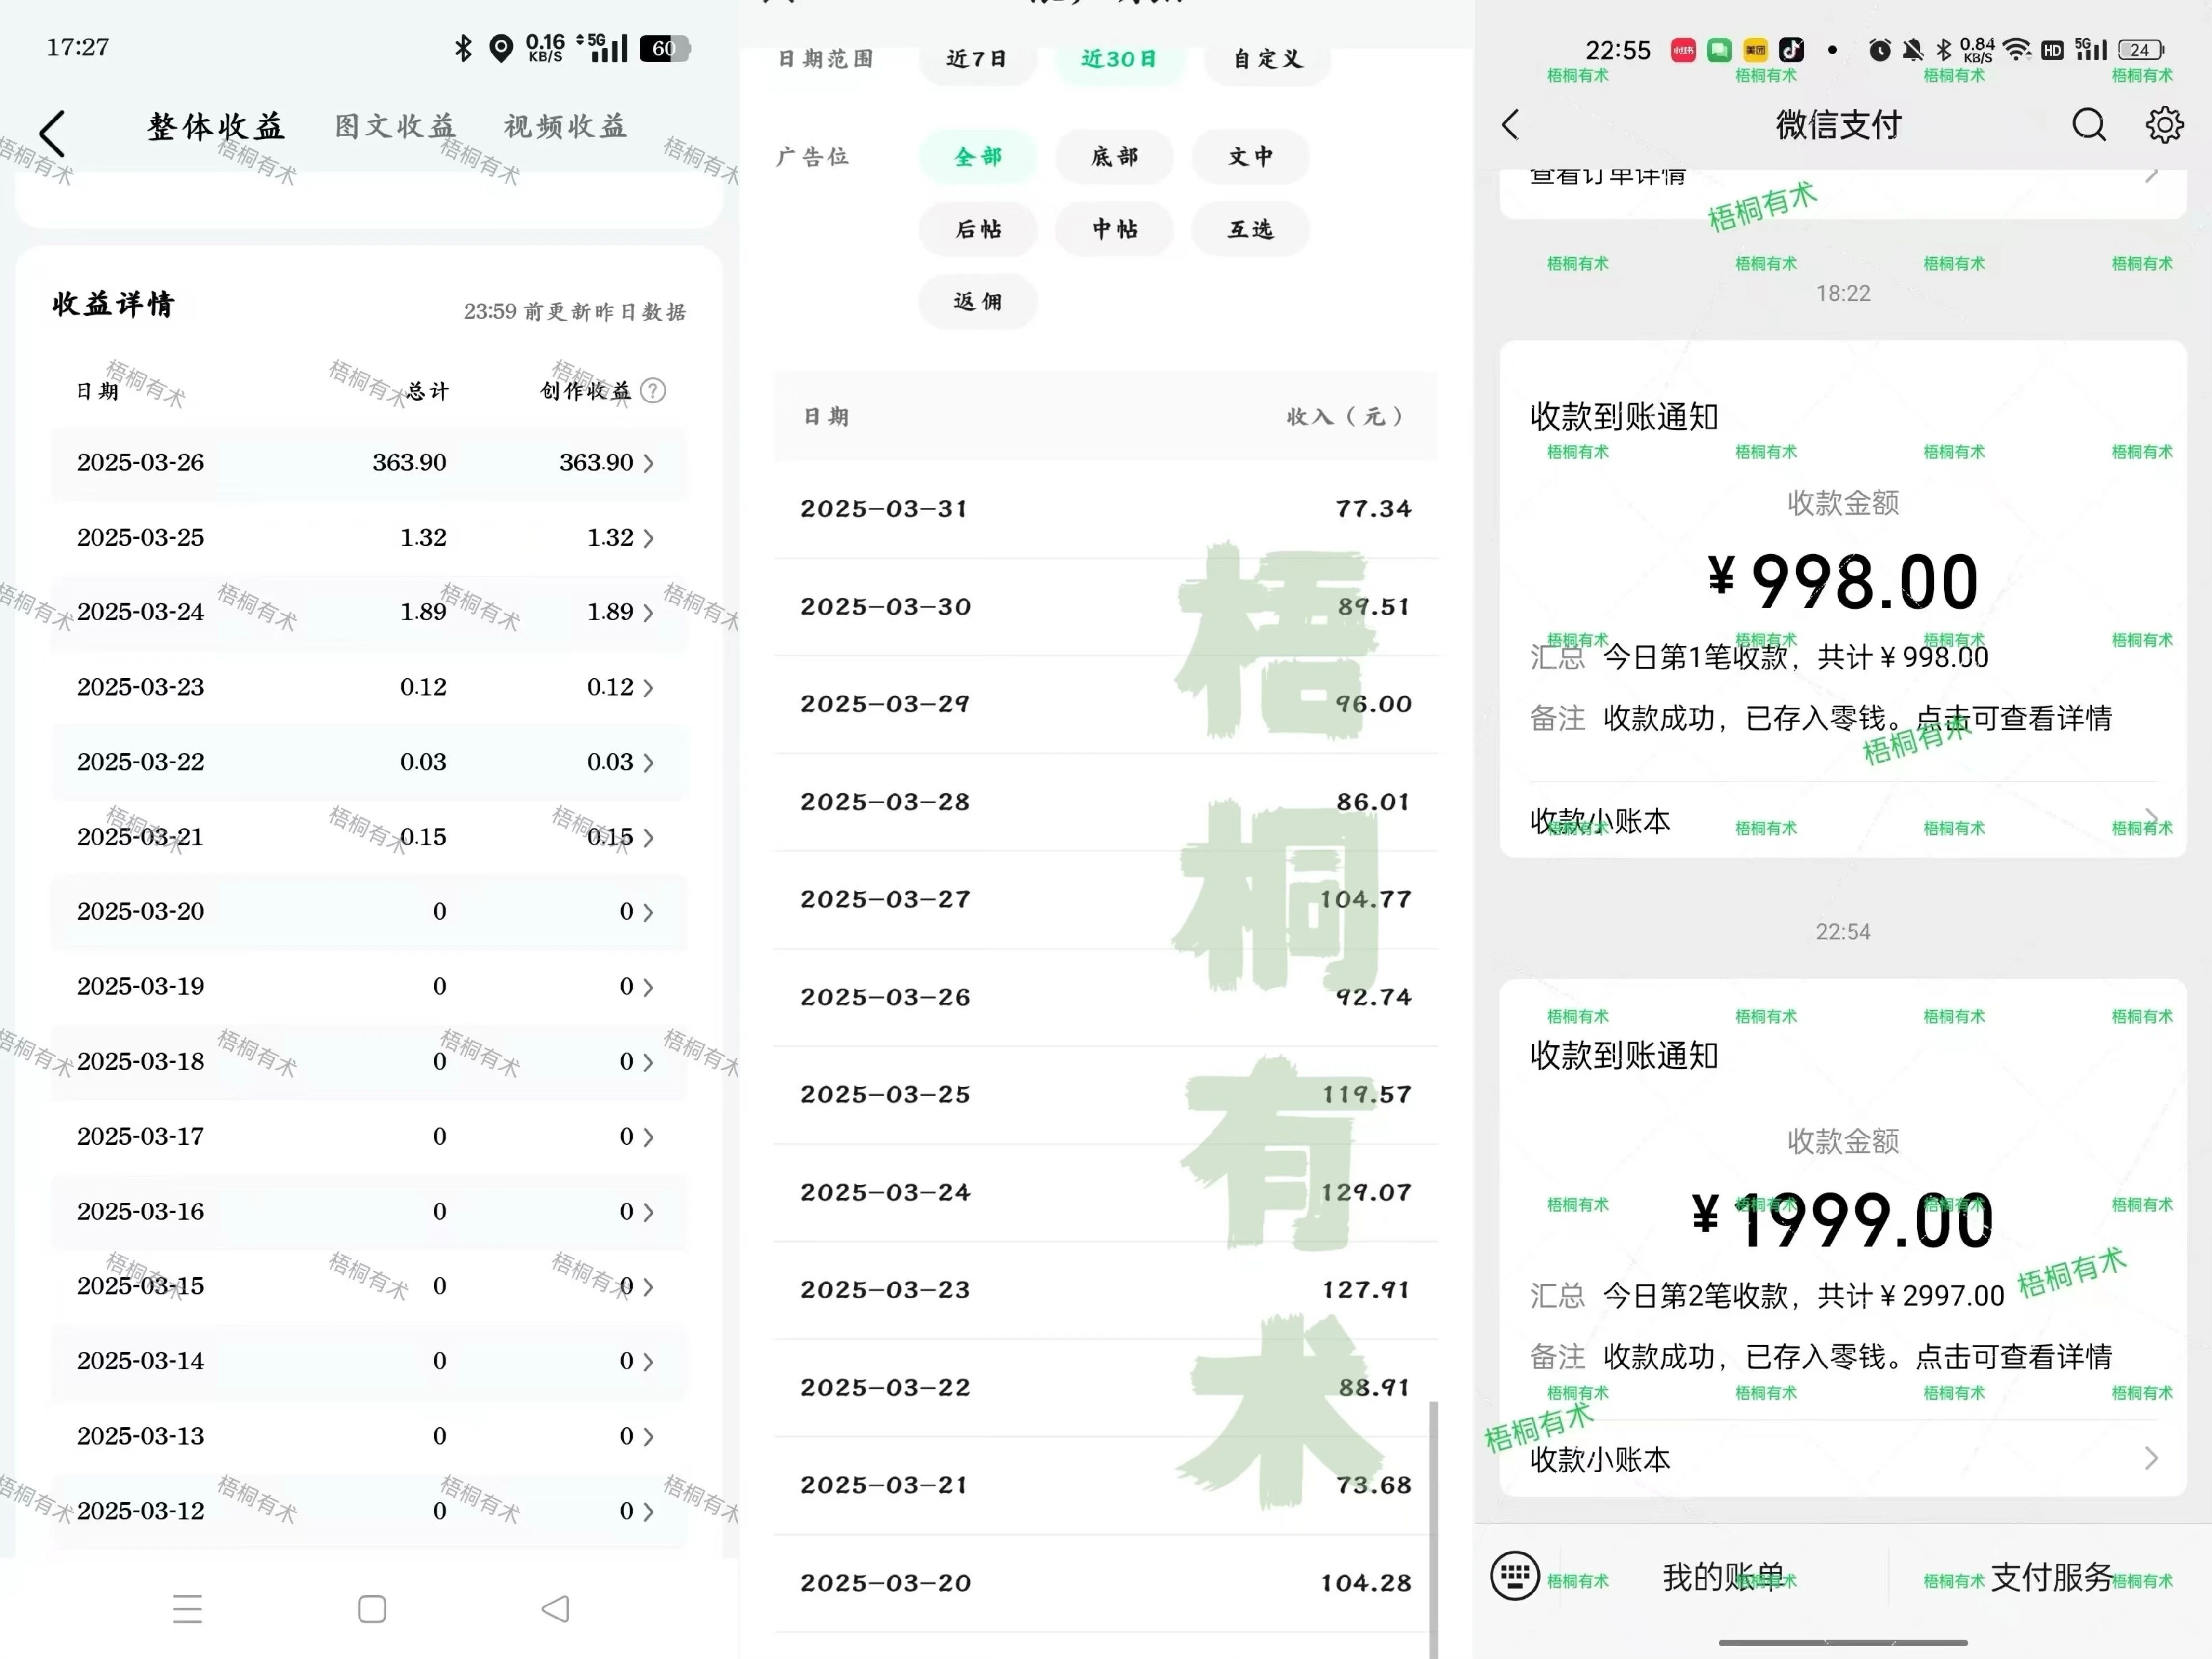Viewport: 2212px width, 1659px height.
Task: Tap the Android recent-apps menu icon
Action: (x=188, y=1609)
